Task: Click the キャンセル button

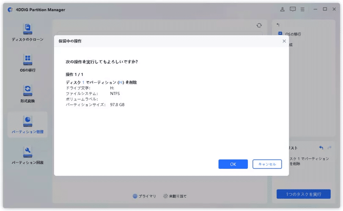Action: click(267, 164)
